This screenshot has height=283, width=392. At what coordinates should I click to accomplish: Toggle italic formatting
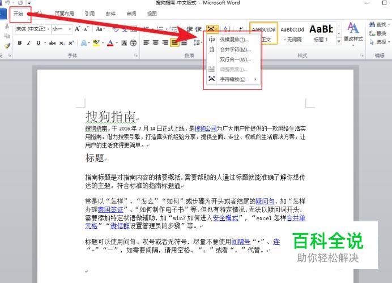(x=29, y=43)
